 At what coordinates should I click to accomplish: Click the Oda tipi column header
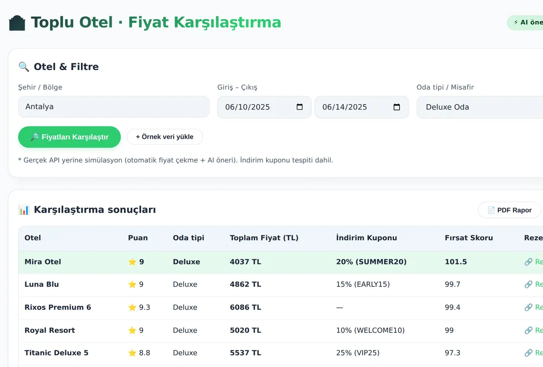pos(188,238)
